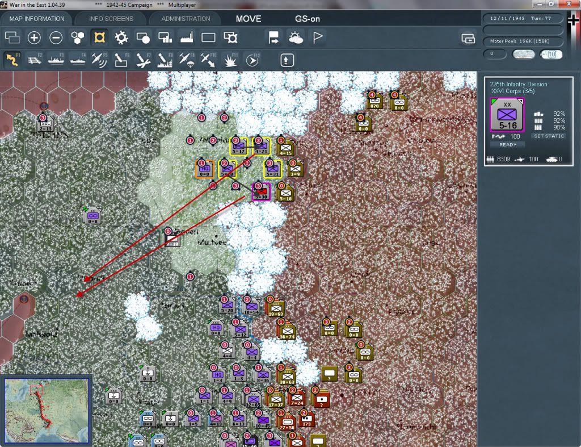Image resolution: width=581 pixels, height=447 pixels.
Task: Select the 225th Infantry Division counter in panel
Action: 507,115
